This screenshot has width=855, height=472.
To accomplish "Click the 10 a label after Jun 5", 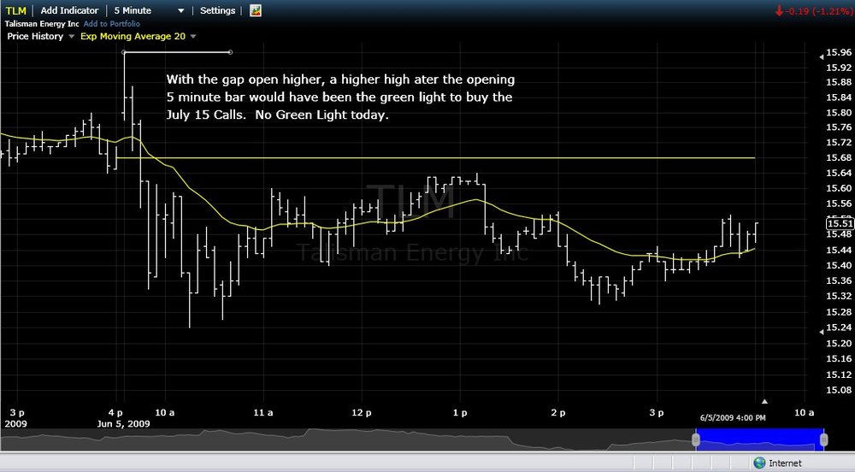I will (165, 413).
